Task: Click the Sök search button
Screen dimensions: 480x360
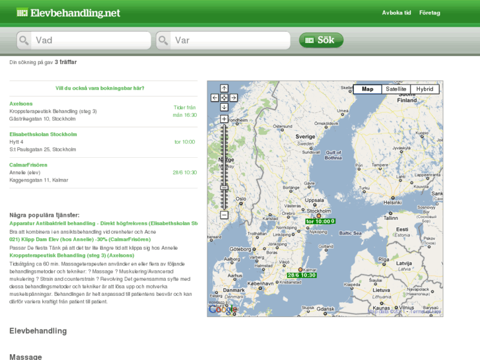Action: [x=321, y=40]
